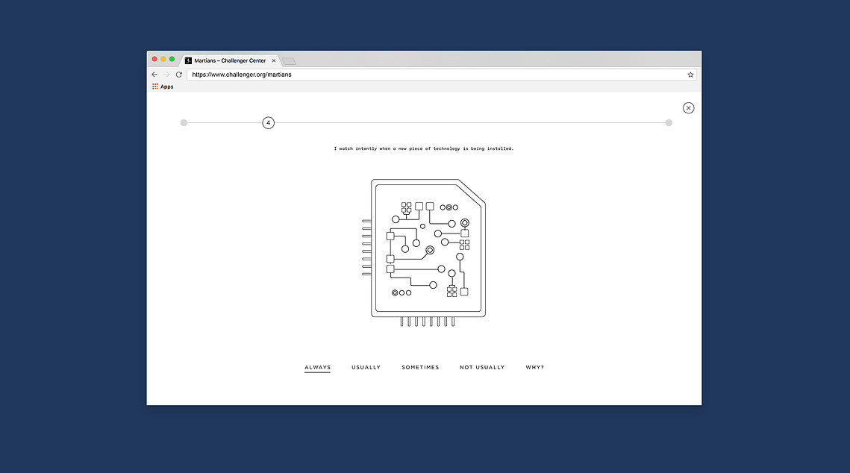Open the Apps grid shortcut
This screenshot has width=850, height=473.
click(163, 87)
